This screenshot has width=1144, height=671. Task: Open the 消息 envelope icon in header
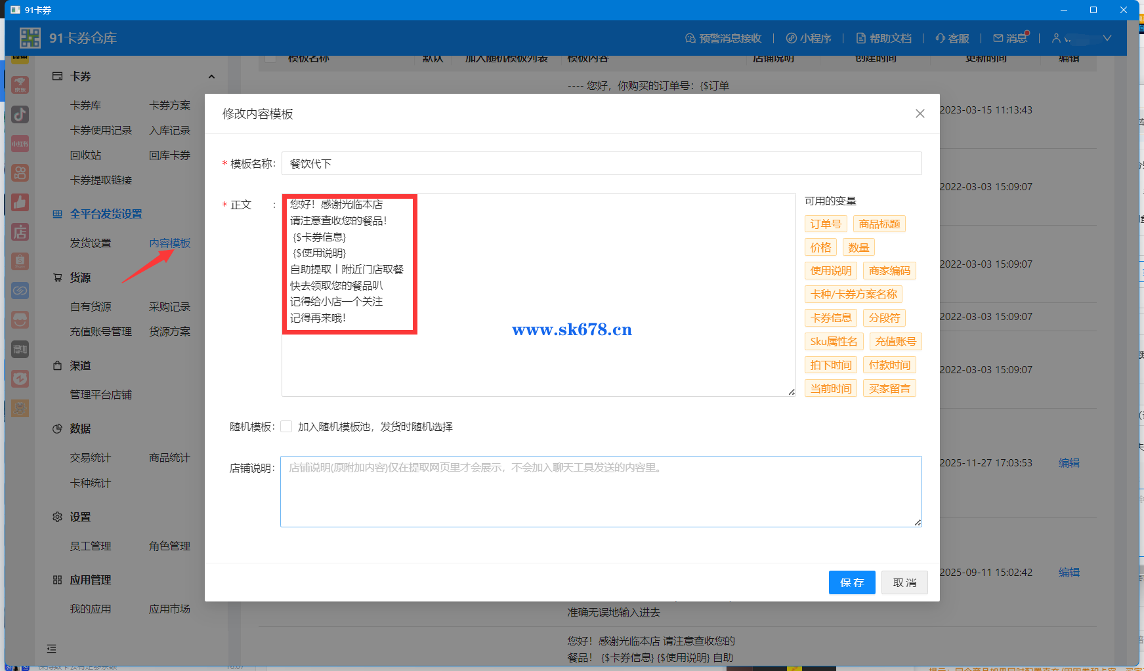pos(998,38)
